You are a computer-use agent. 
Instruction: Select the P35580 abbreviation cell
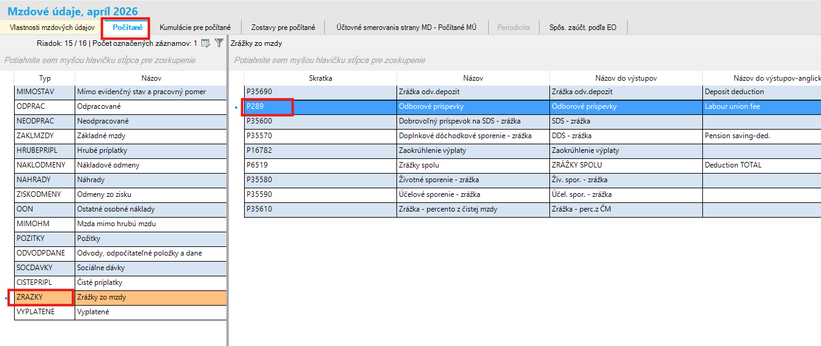(x=321, y=180)
